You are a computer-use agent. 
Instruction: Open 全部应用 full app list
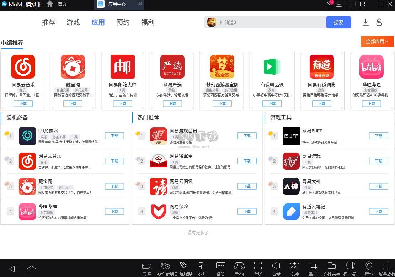point(377,41)
